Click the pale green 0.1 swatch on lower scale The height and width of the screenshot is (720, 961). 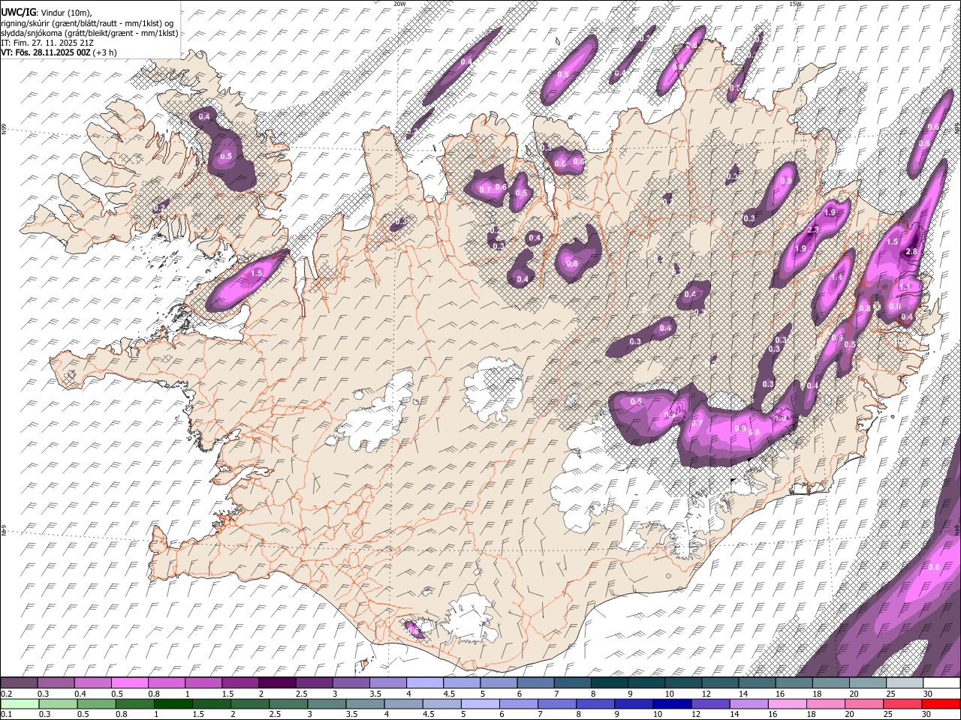click(20, 704)
